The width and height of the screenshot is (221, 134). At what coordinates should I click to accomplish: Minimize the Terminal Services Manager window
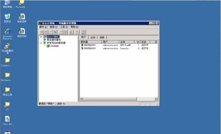[x=150, y=23]
